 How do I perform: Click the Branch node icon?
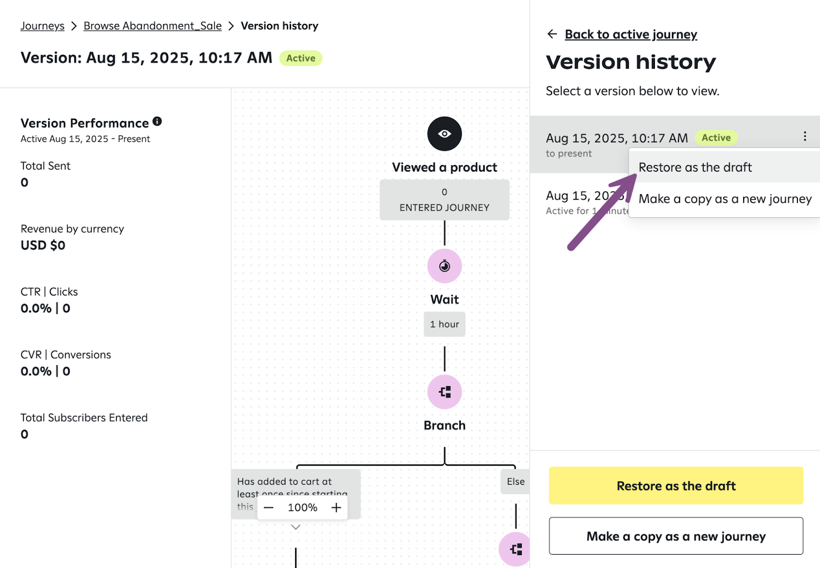coord(444,392)
